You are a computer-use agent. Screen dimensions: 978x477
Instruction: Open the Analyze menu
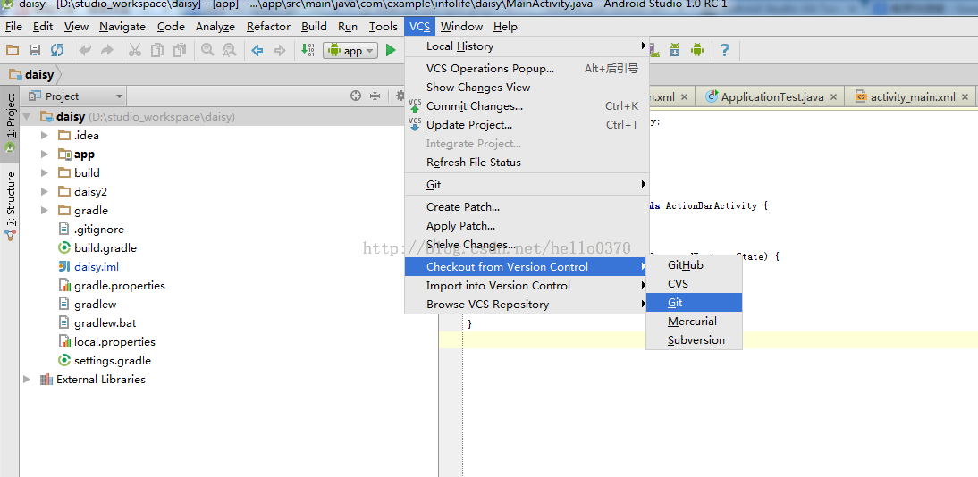(x=215, y=27)
